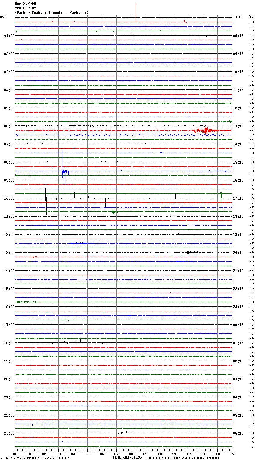The image size is (256, 462).
Task: Click the "10:15" UTC time label
Action: coord(238,72)
